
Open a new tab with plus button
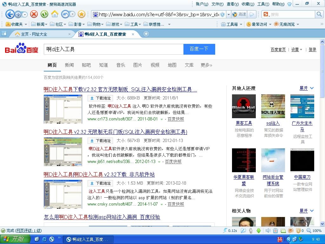[x=146, y=34]
